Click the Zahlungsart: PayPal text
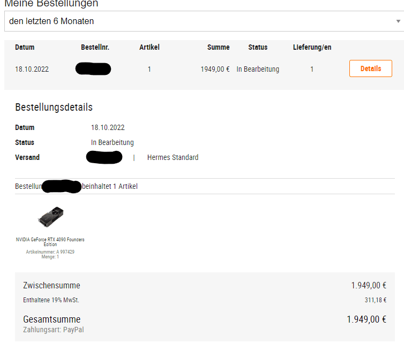The height and width of the screenshot is (344, 404). click(54, 330)
